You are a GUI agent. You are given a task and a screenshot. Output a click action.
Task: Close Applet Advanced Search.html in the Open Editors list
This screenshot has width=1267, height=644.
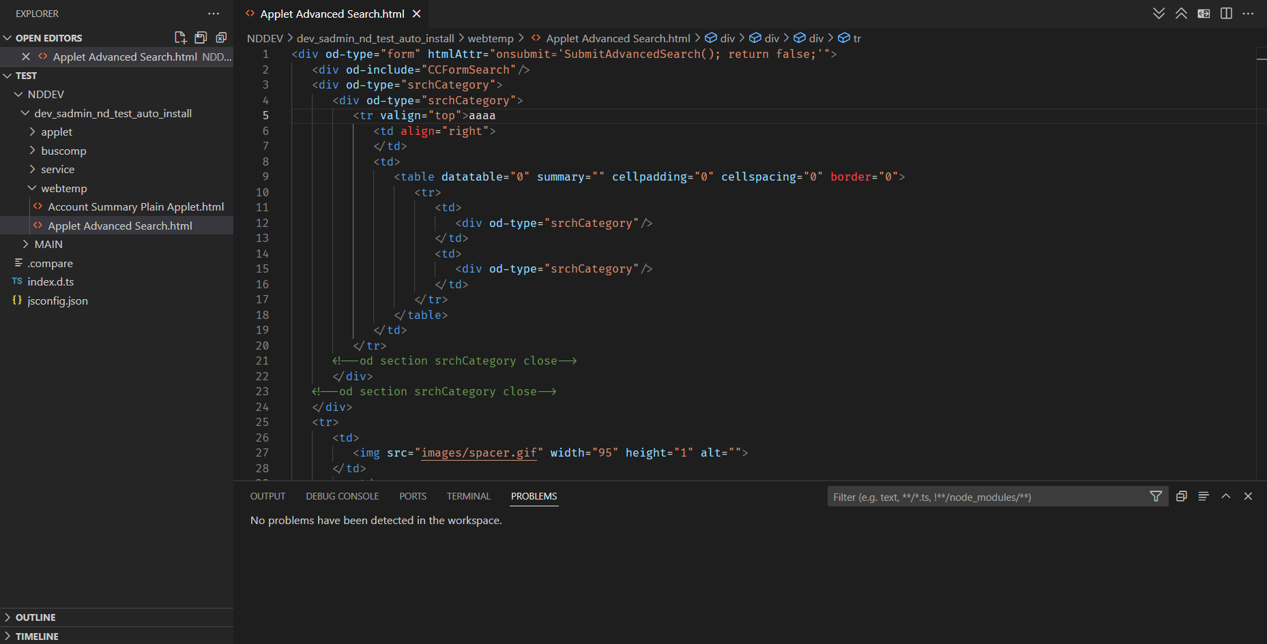pos(26,57)
